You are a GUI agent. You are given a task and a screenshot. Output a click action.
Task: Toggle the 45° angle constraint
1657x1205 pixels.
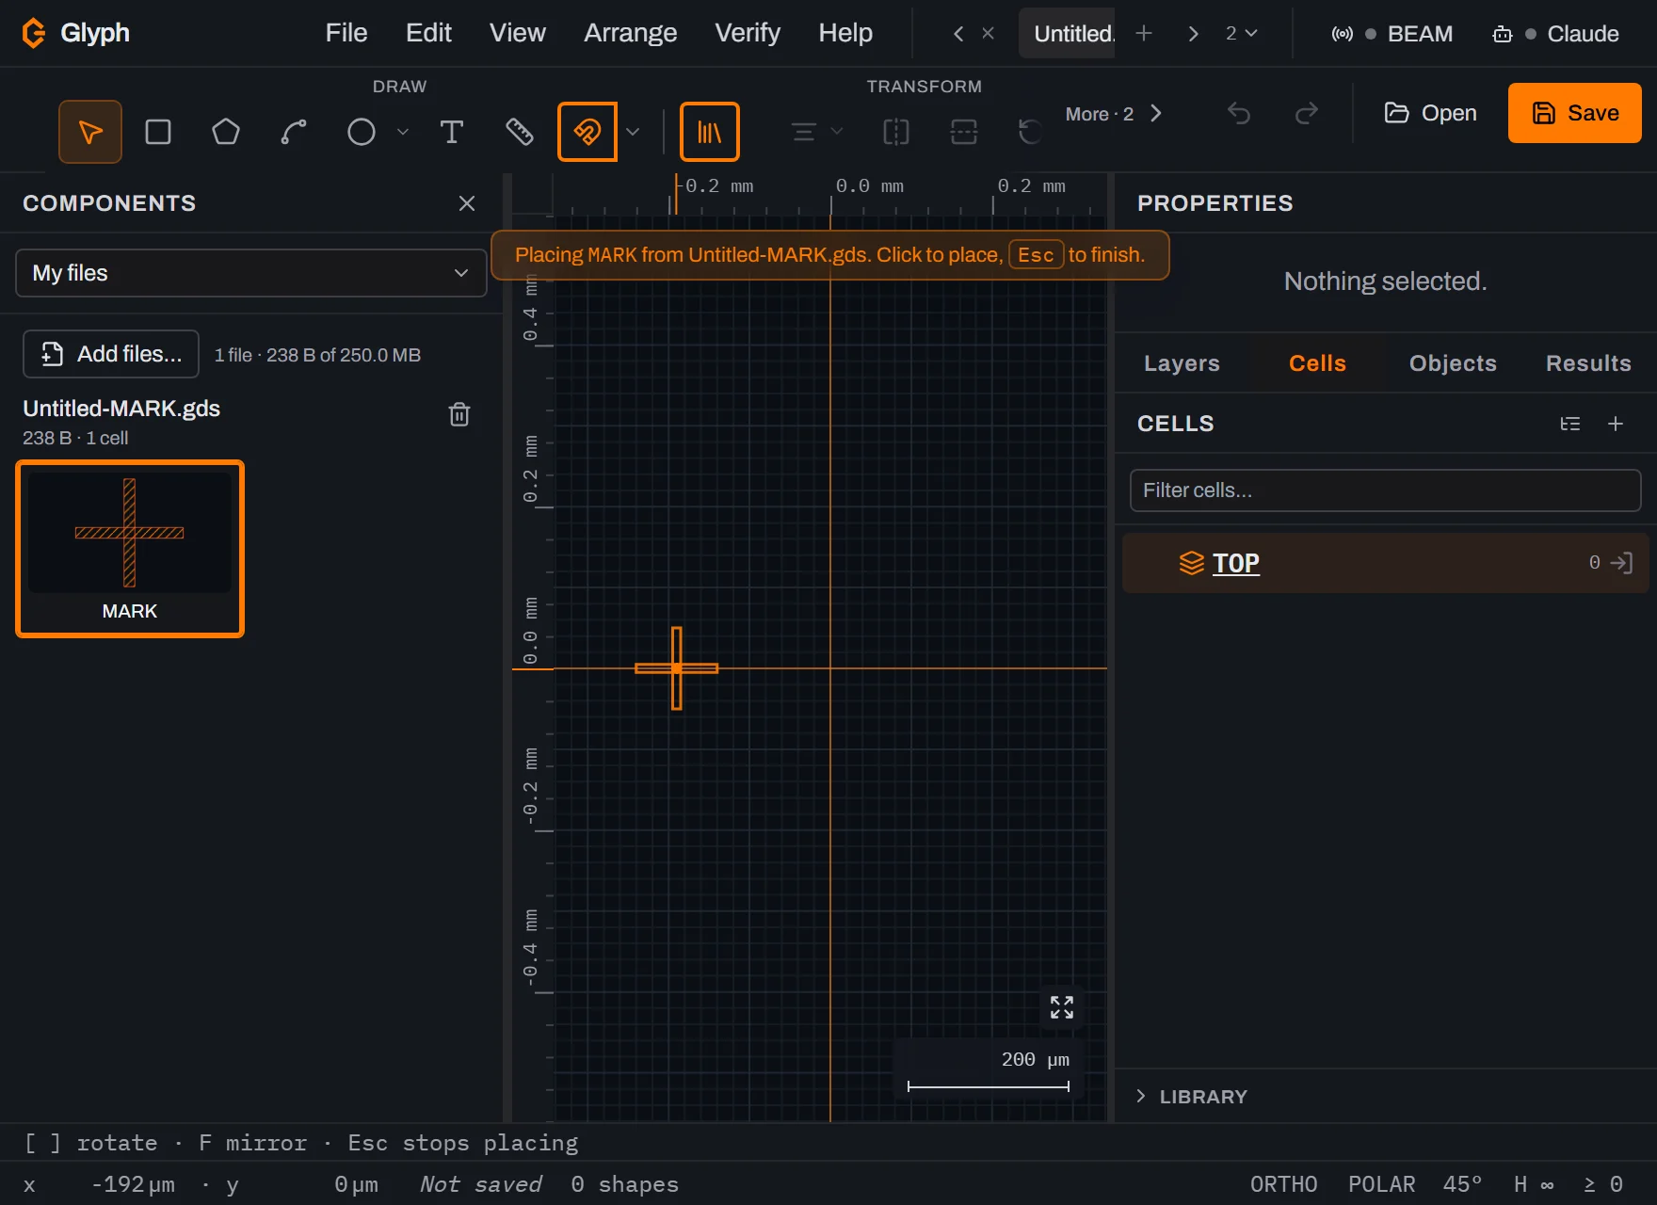pyautogui.click(x=1462, y=1184)
